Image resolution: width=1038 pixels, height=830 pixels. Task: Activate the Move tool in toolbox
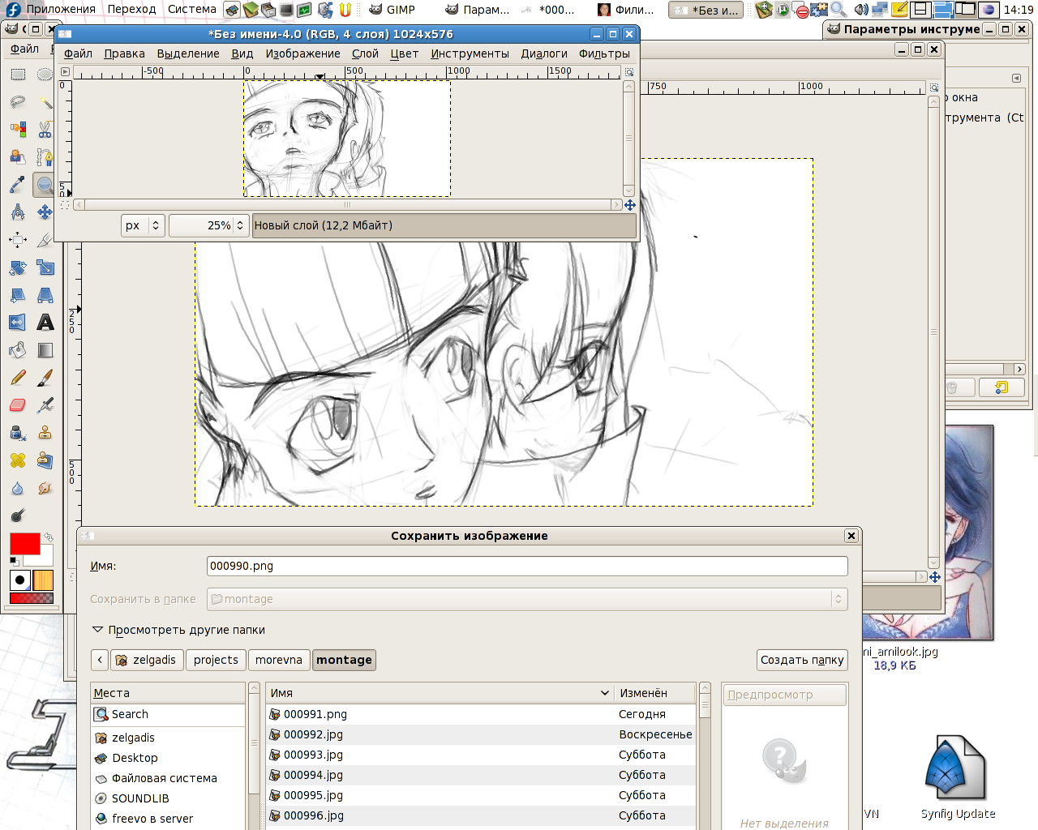45,212
